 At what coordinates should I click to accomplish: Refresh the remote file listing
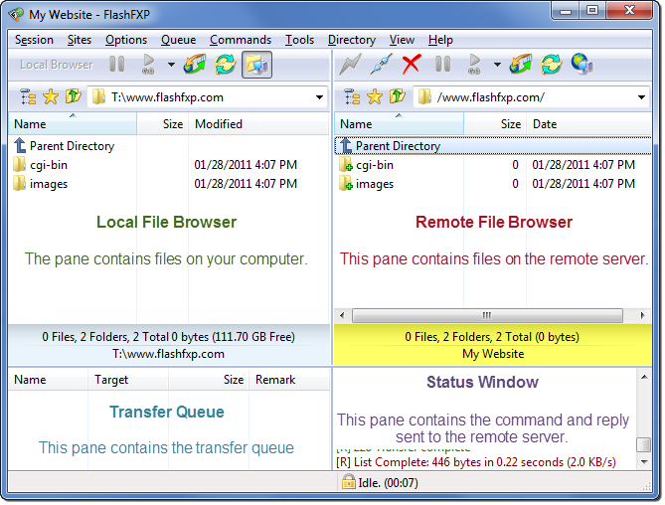coord(552,66)
